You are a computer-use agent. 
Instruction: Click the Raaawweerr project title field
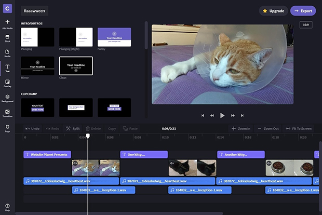[x=35, y=10]
